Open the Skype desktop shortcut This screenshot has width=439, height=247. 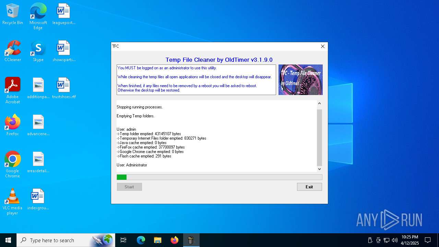pos(38,51)
